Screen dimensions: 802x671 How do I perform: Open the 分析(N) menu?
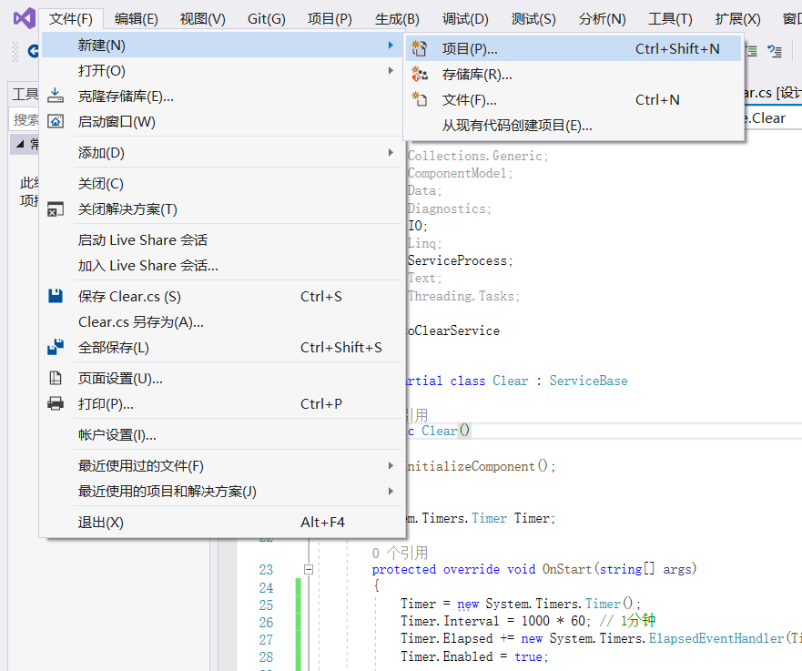(602, 19)
